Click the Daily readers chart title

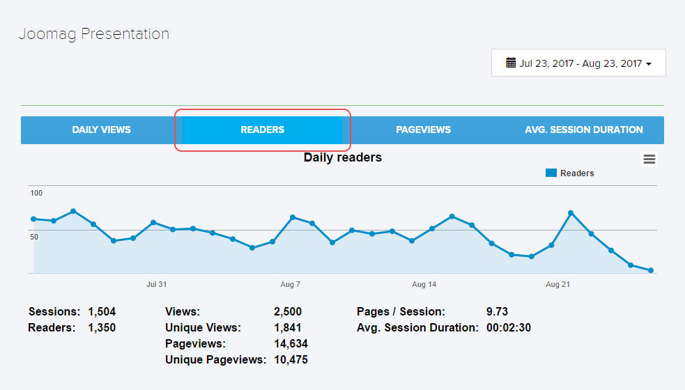[342, 158]
